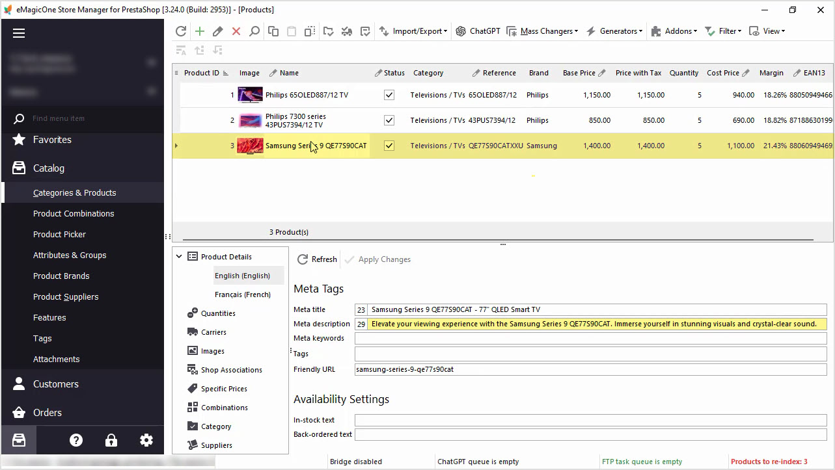This screenshot has width=835, height=470.
Task: Select the Samsung Series 9 product thumbnail
Action: (x=250, y=146)
